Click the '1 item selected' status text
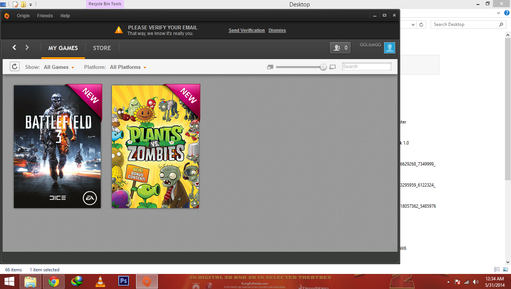The height and width of the screenshot is (289, 511). [44, 270]
